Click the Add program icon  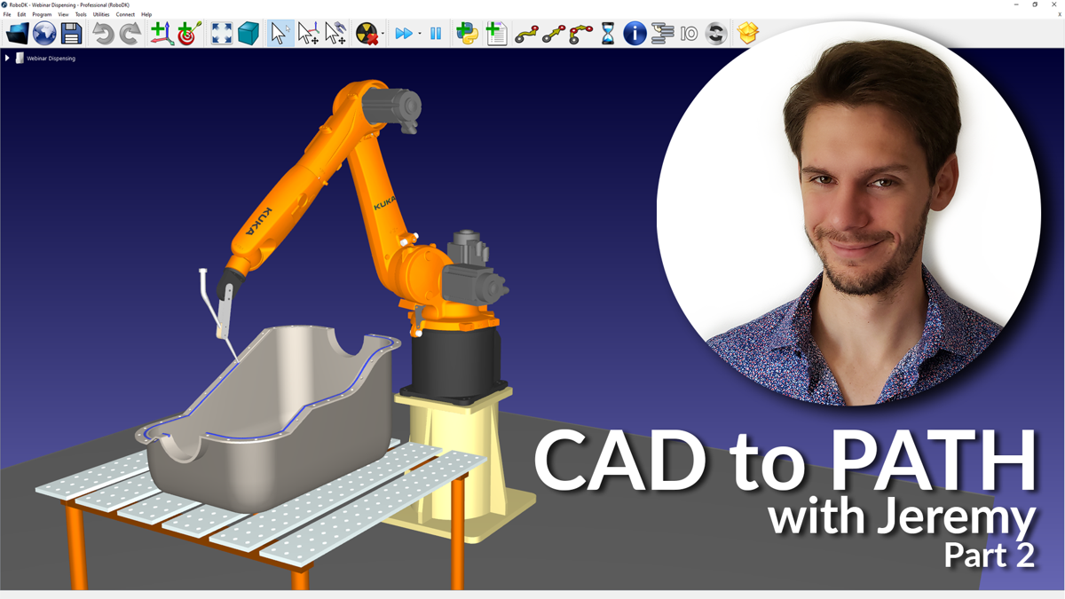click(x=496, y=34)
